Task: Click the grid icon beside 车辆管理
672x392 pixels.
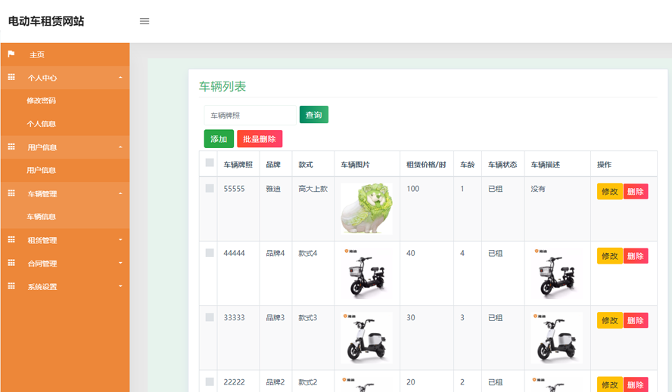Action: click(11, 193)
